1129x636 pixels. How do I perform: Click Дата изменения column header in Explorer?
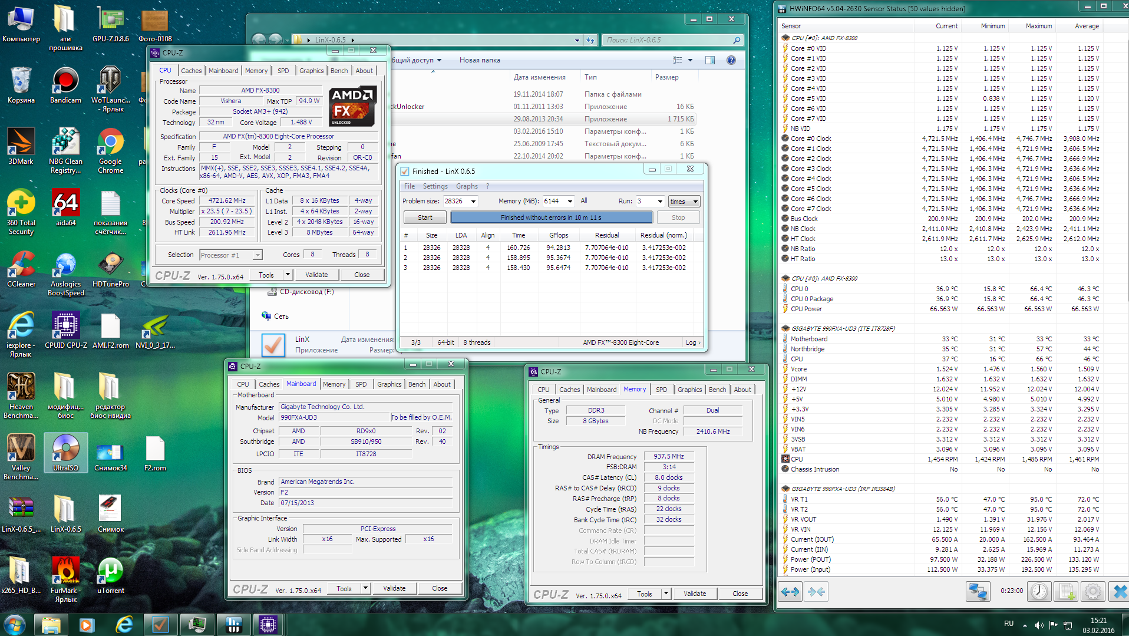pos(539,77)
